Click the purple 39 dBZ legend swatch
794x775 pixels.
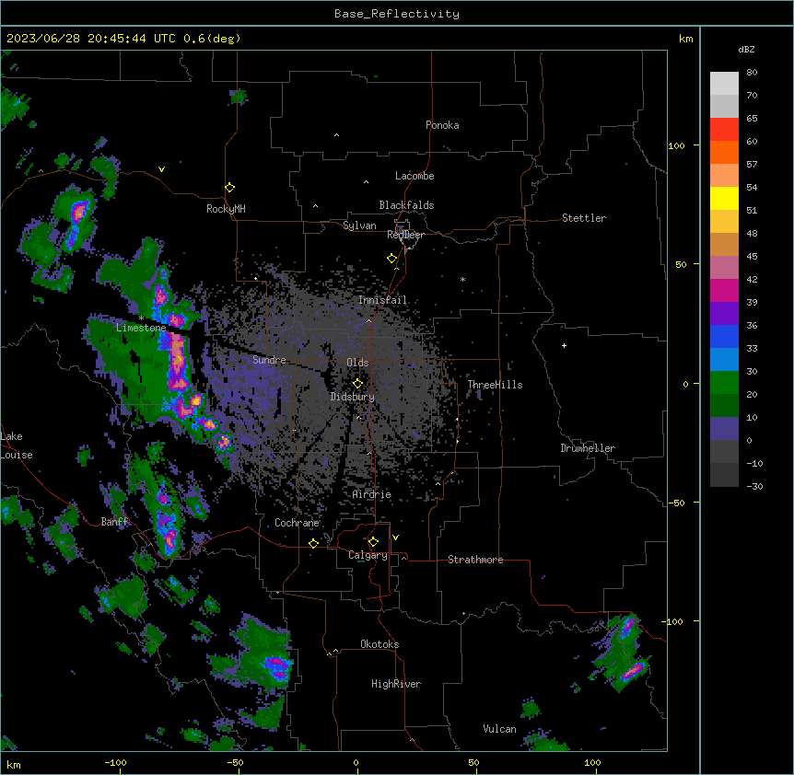point(724,314)
